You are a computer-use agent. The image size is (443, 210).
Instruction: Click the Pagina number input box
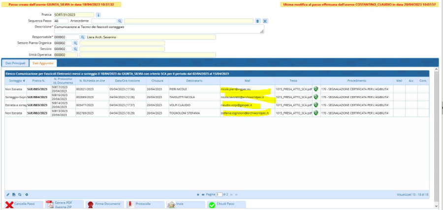(x=219, y=195)
